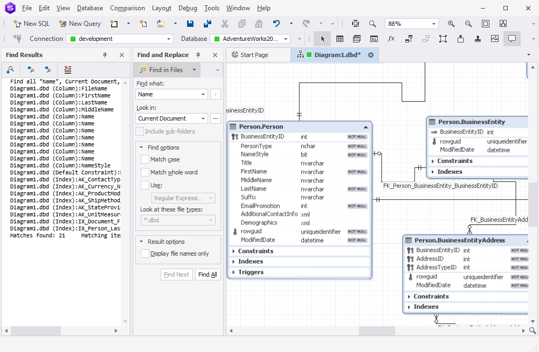Open the Database menu

89,8
